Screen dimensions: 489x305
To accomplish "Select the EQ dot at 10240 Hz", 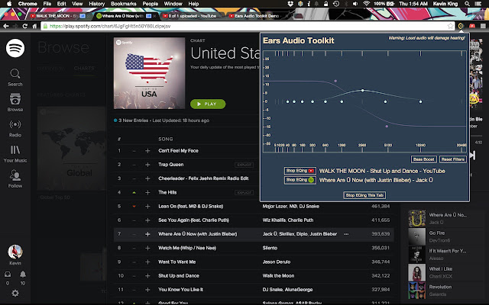I will (420, 101).
